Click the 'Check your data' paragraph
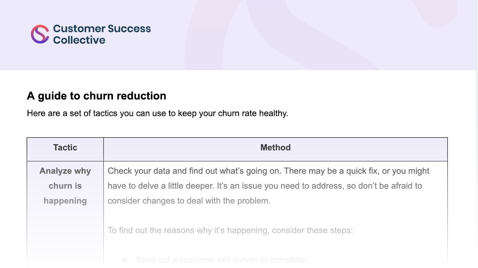This screenshot has height=268, width=478. coord(268,186)
